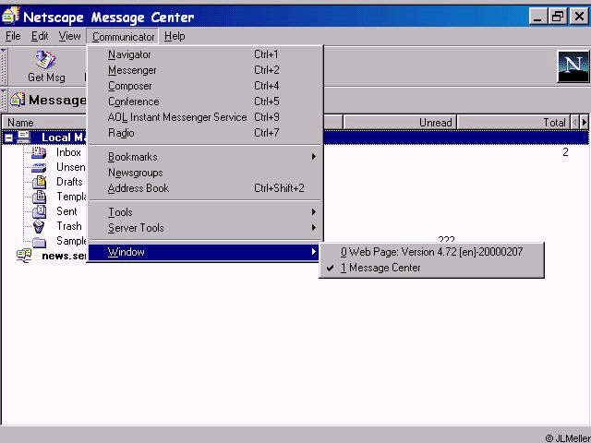Click the Unsent Messages folder icon
591x443 pixels.
(39, 168)
